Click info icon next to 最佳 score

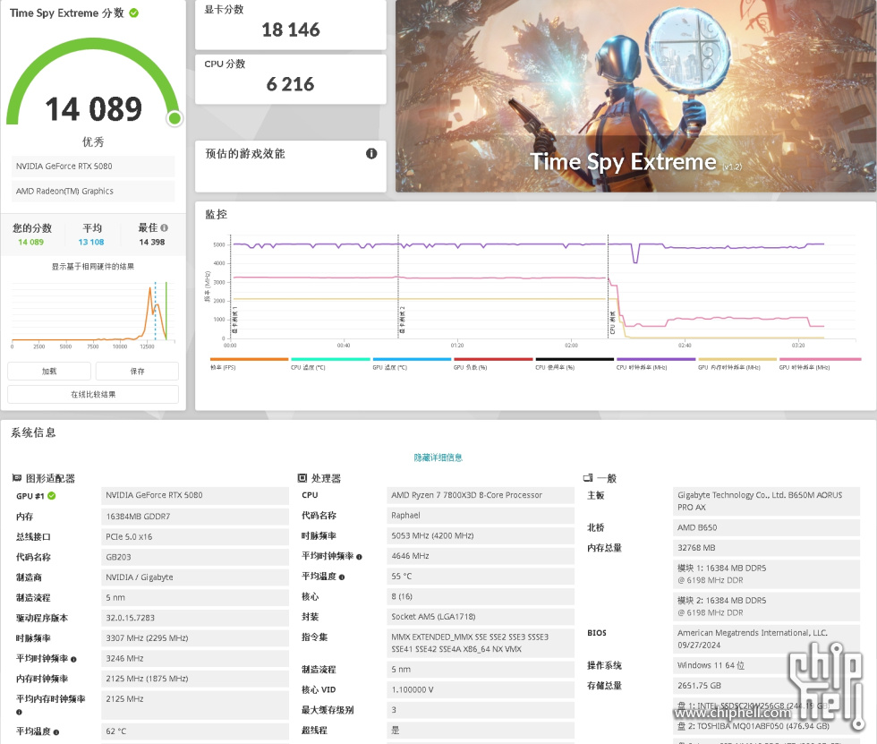point(164,227)
